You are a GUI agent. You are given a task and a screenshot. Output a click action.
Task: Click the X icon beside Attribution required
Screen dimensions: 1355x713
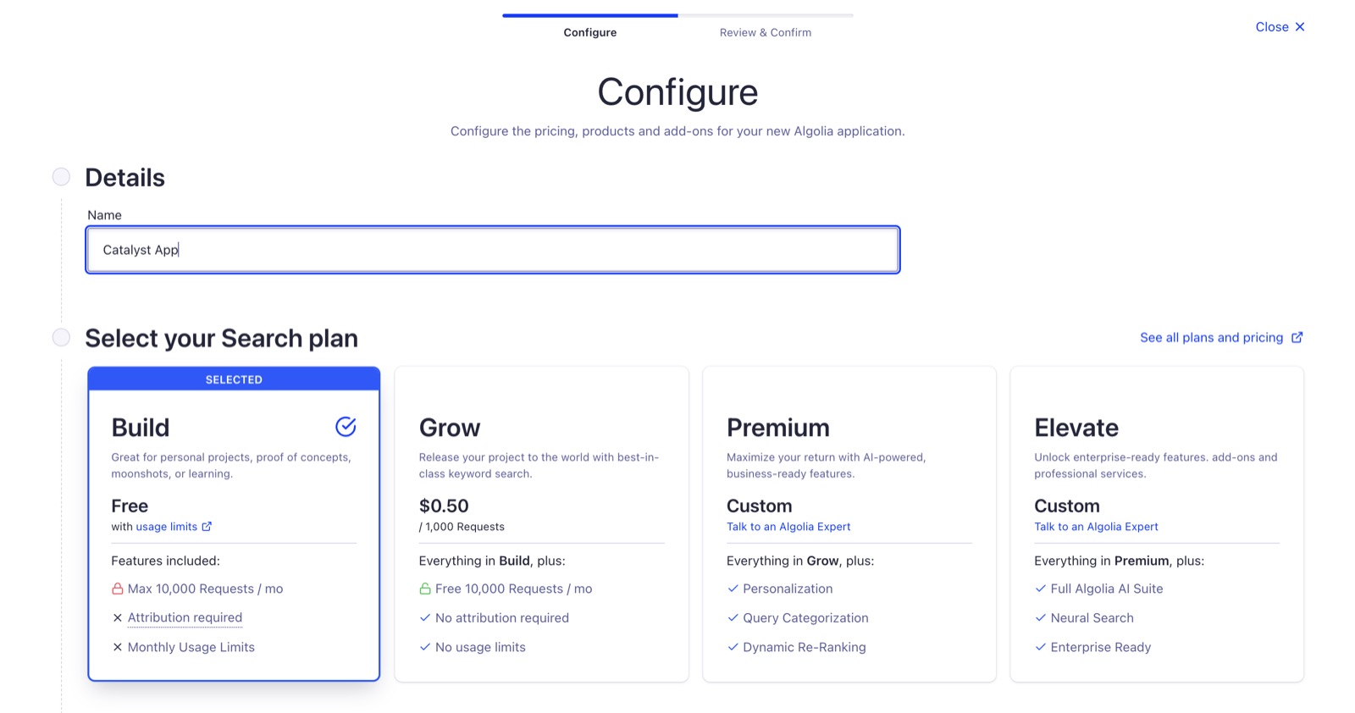117,617
